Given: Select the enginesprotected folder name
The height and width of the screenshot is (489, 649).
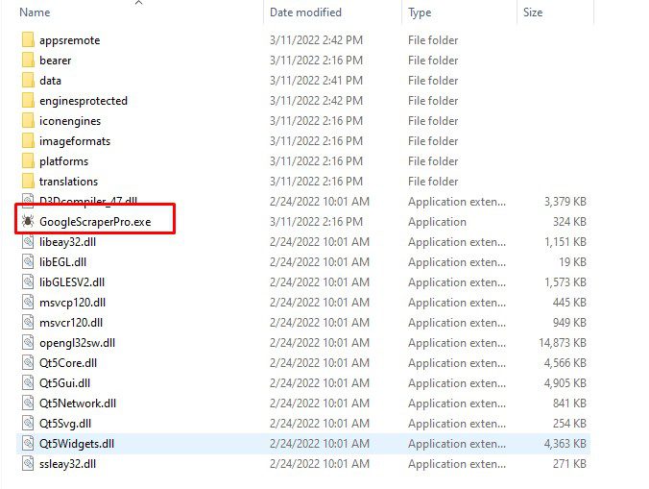Looking at the screenshot, I should 84,101.
